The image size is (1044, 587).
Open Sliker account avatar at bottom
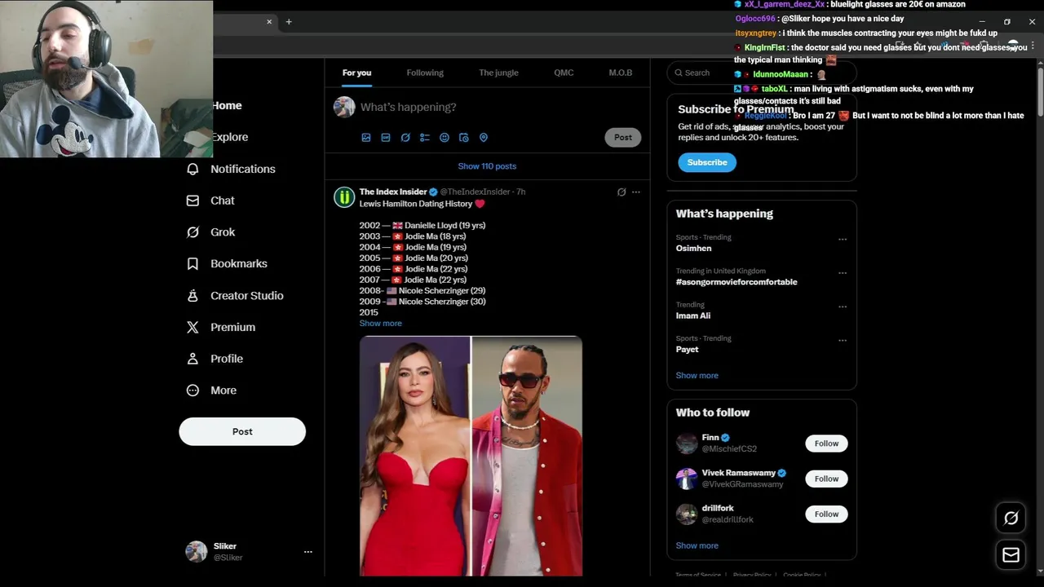[x=197, y=552]
